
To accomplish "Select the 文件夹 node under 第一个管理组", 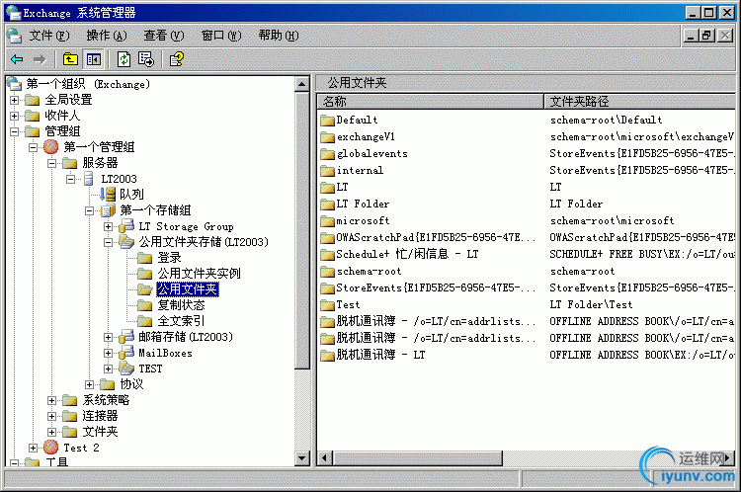I will (100, 432).
